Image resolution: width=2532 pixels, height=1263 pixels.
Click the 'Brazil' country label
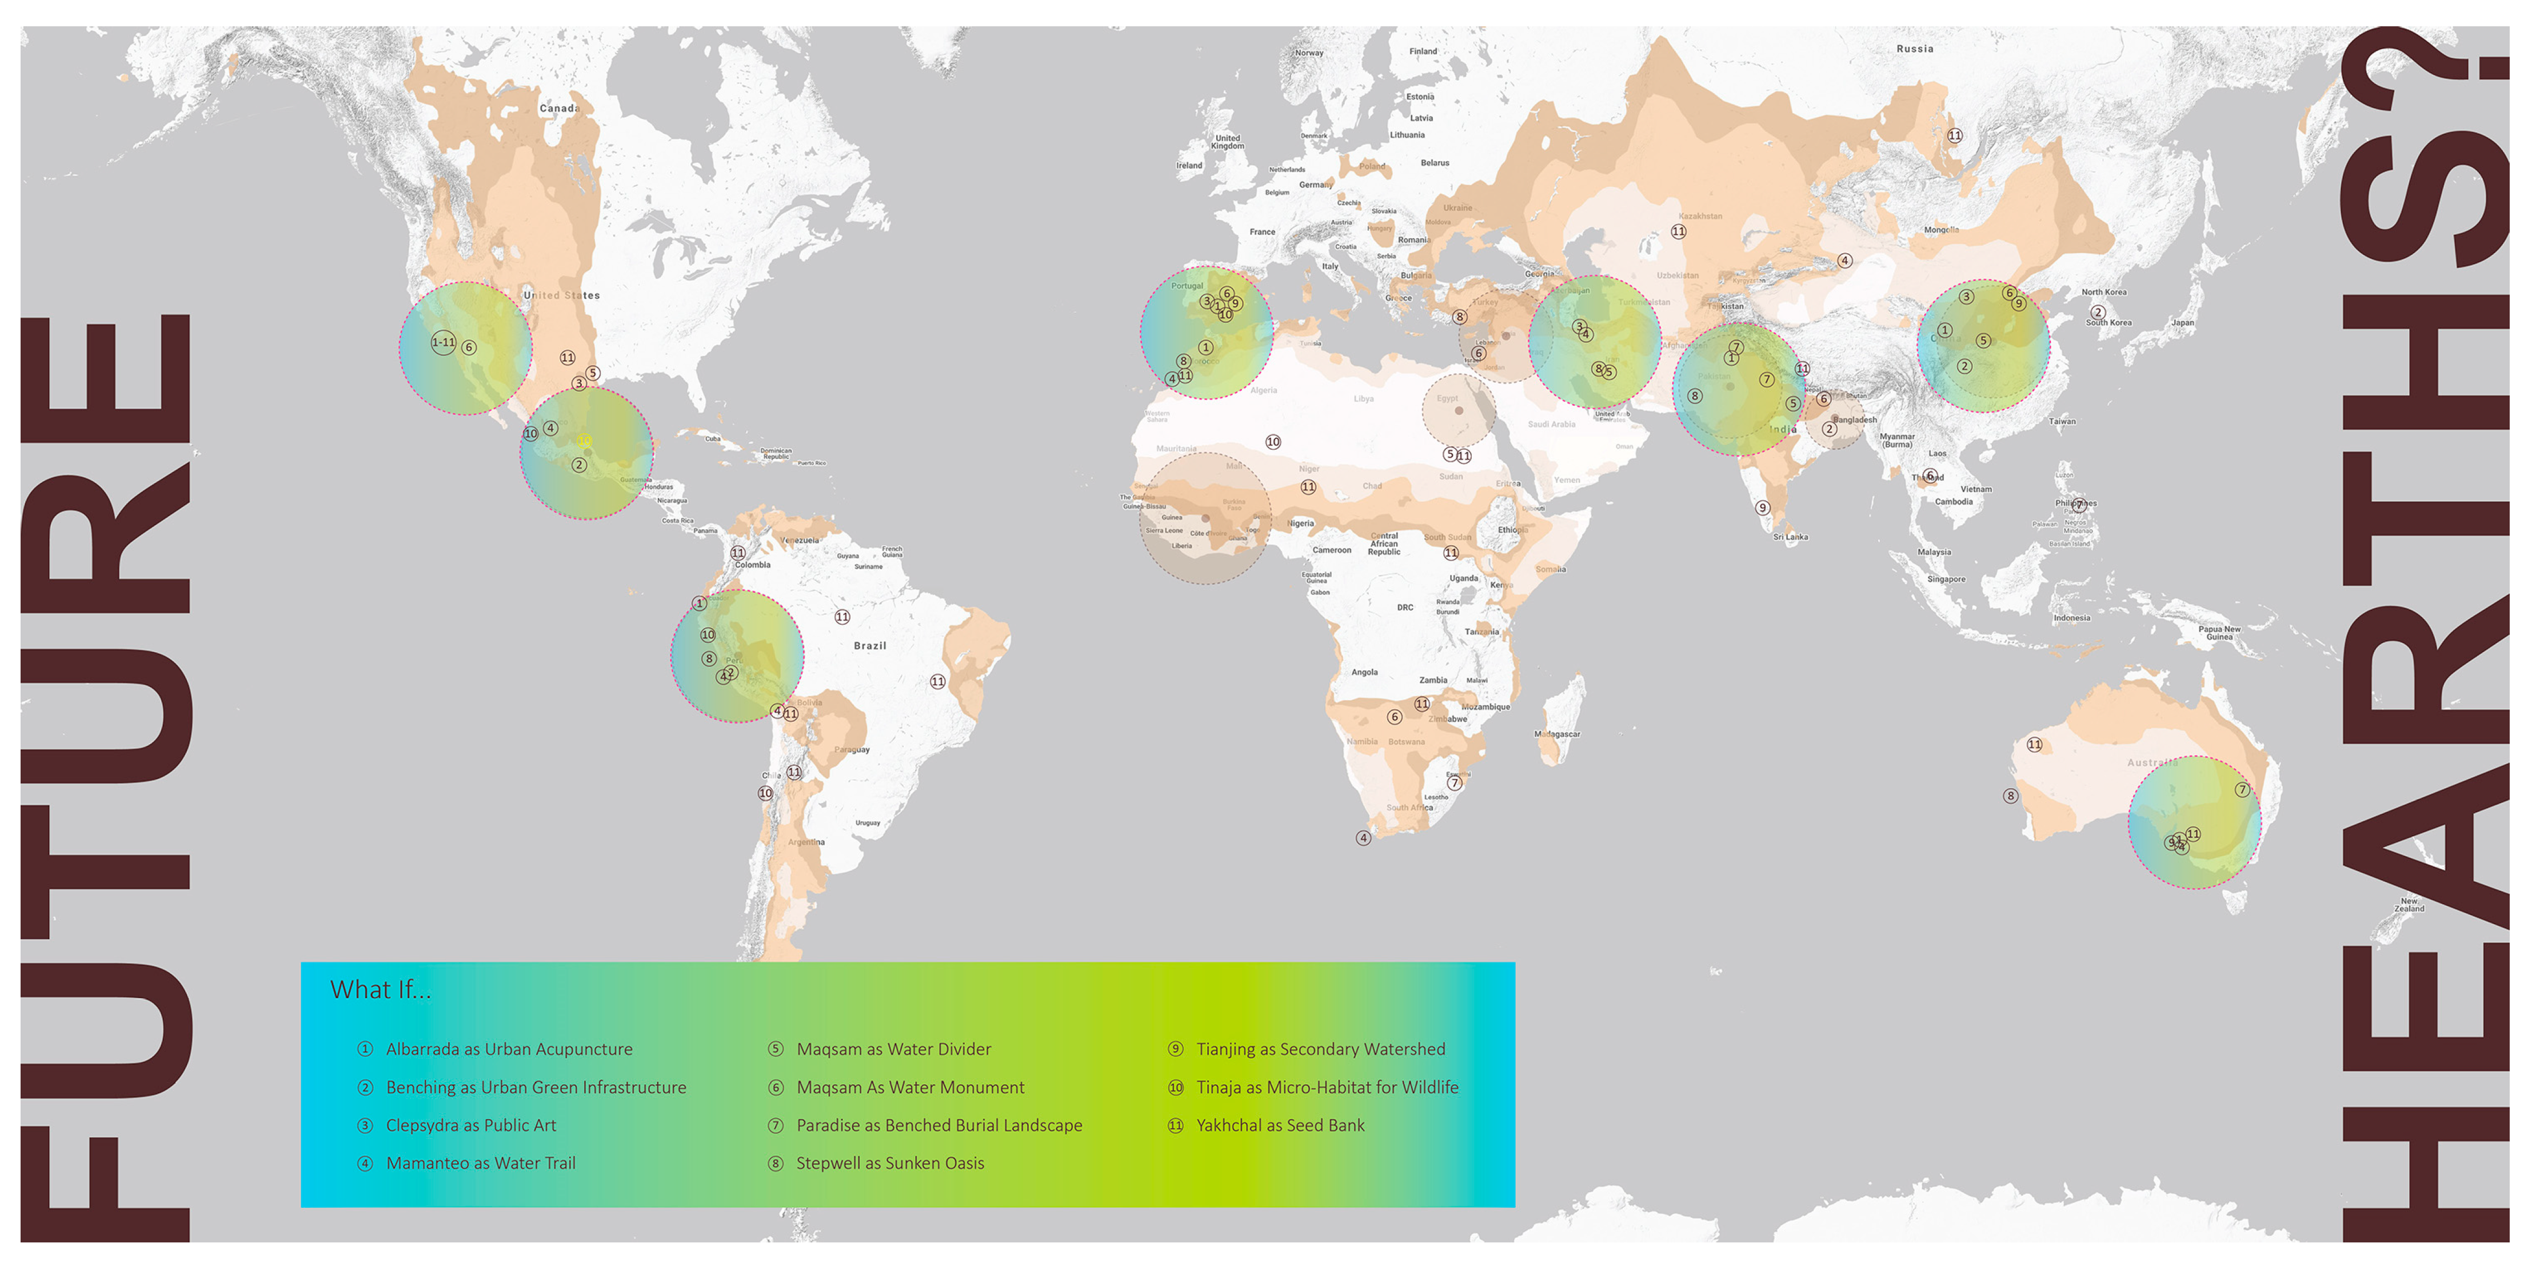coord(870,646)
